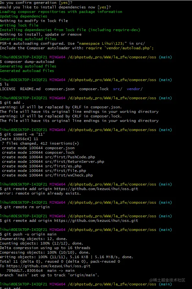Click 'create mode 100644 composer.json' line
The image size is (192, 289).
38,148
